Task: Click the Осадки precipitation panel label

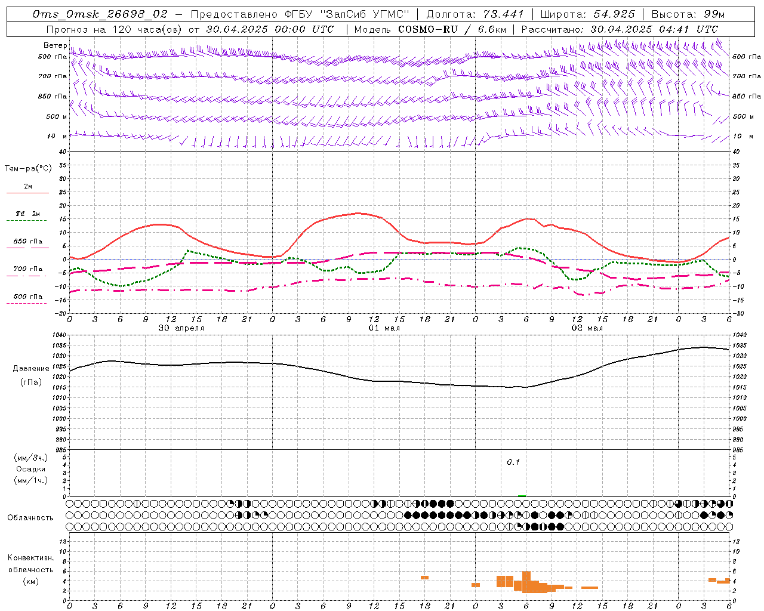Action: pos(31,469)
